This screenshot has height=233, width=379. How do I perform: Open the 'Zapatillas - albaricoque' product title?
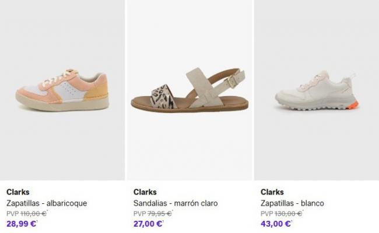pos(47,203)
